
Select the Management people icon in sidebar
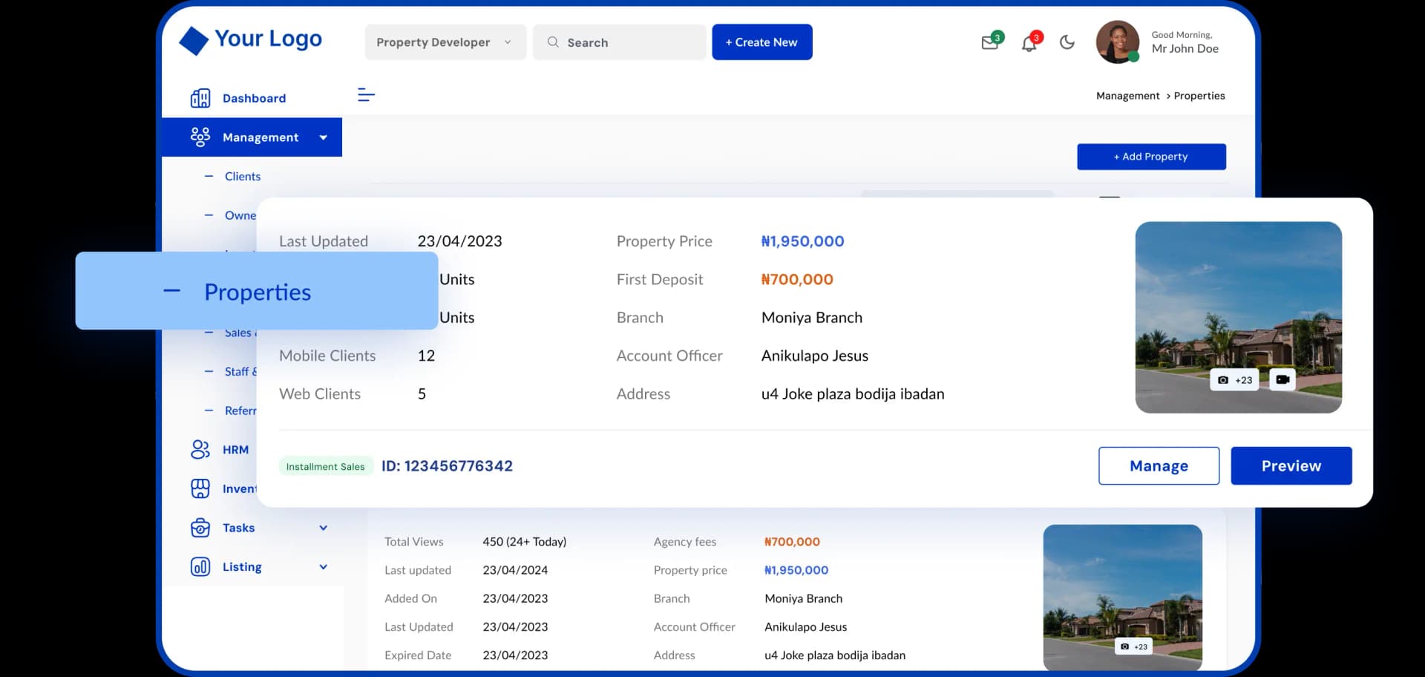[199, 137]
